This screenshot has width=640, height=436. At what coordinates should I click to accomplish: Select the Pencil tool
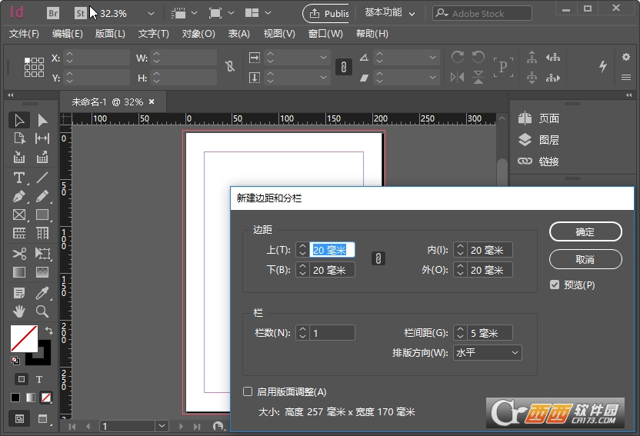tap(42, 197)
